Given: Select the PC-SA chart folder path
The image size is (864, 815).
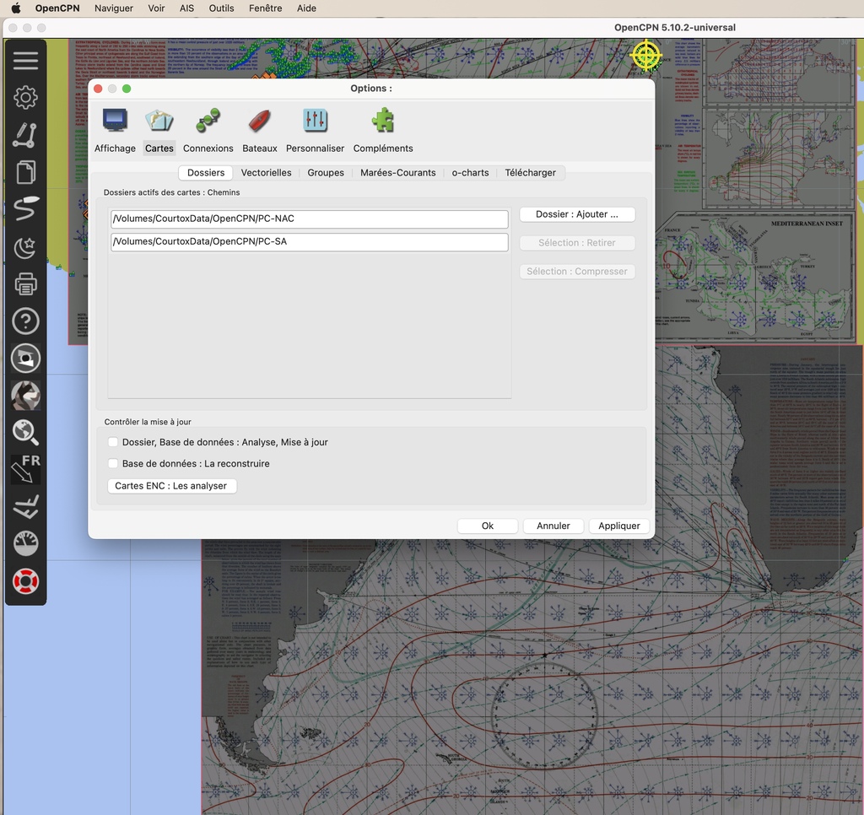Looking at the screenshot, I should 309,242.
